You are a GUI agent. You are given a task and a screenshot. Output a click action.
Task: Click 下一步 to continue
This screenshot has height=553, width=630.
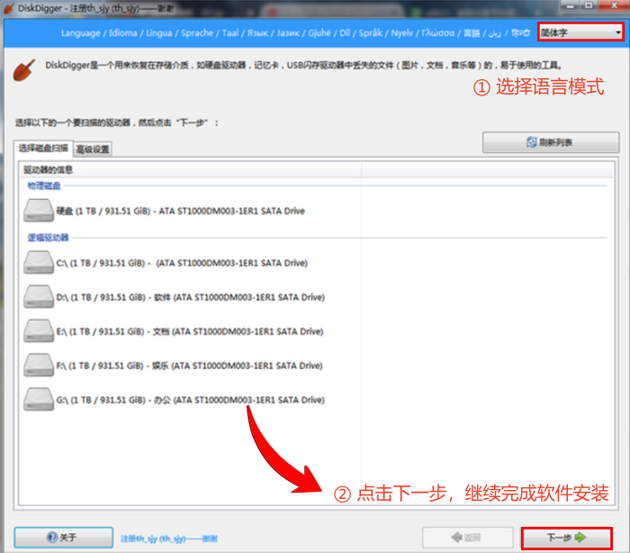(x=566, y=538)
